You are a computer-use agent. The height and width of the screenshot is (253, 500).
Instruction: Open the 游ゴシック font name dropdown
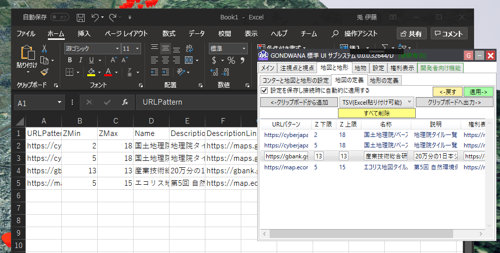tap(117, 49)
